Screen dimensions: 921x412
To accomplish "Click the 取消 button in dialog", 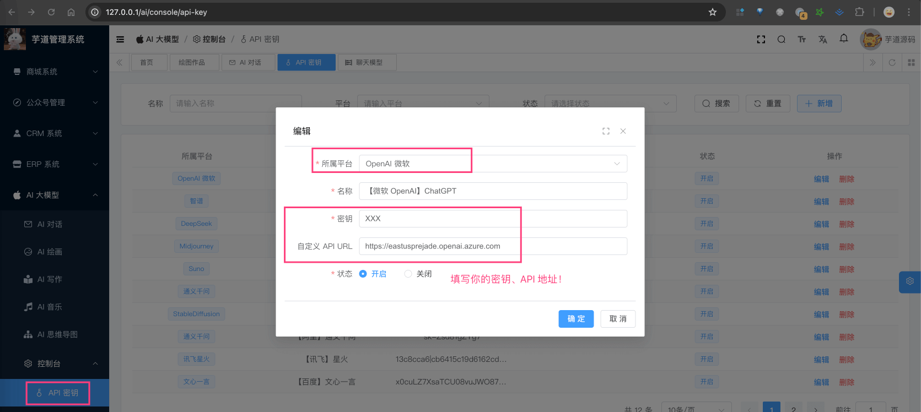I will pos(618,319).
